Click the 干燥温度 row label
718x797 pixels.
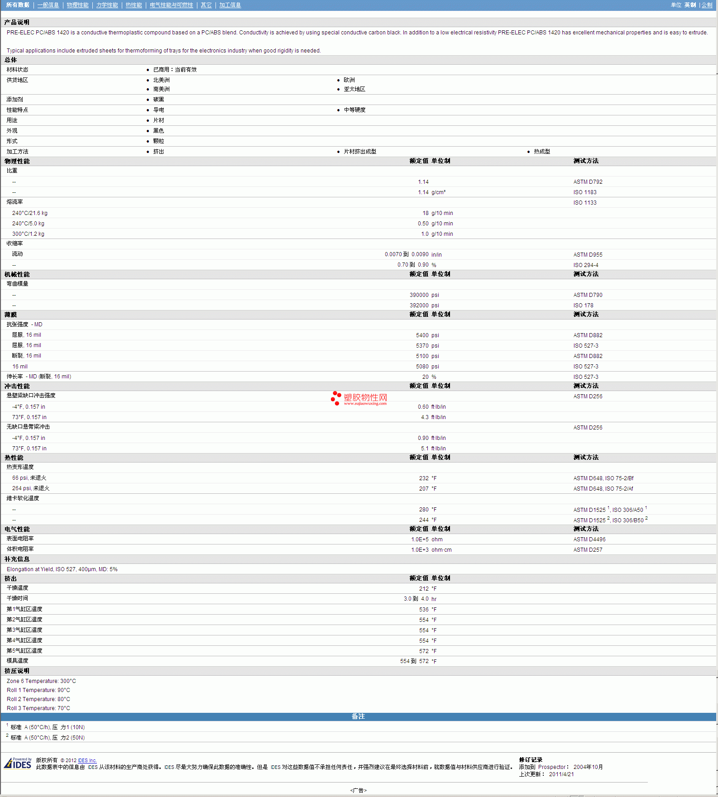[x=17, y=588]
